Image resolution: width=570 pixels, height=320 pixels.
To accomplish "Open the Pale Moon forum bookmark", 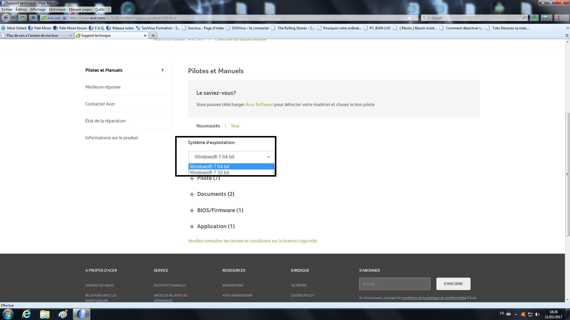I will [x=70, y=28].
